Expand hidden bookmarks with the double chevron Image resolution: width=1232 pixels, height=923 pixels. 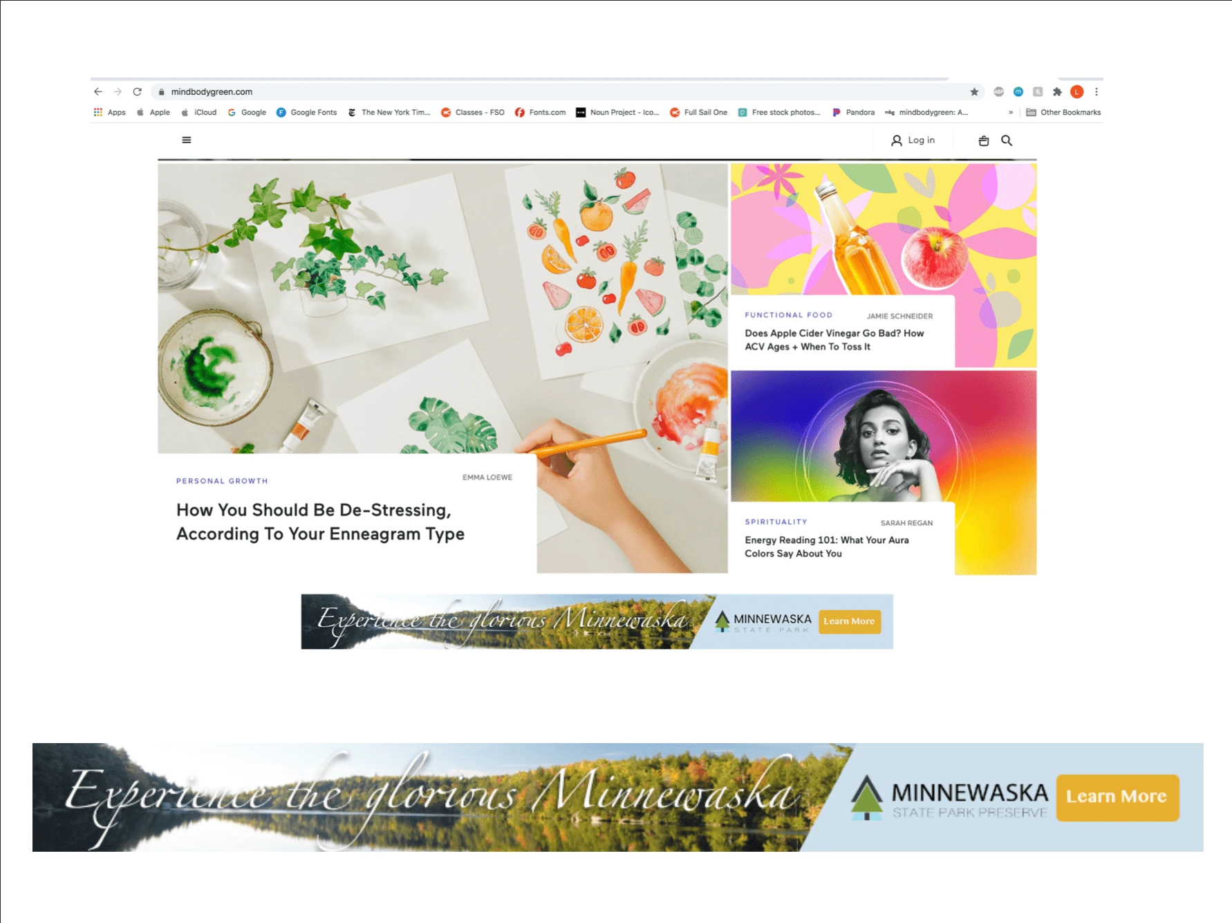pyautogui.click(x=1011, y=112)
